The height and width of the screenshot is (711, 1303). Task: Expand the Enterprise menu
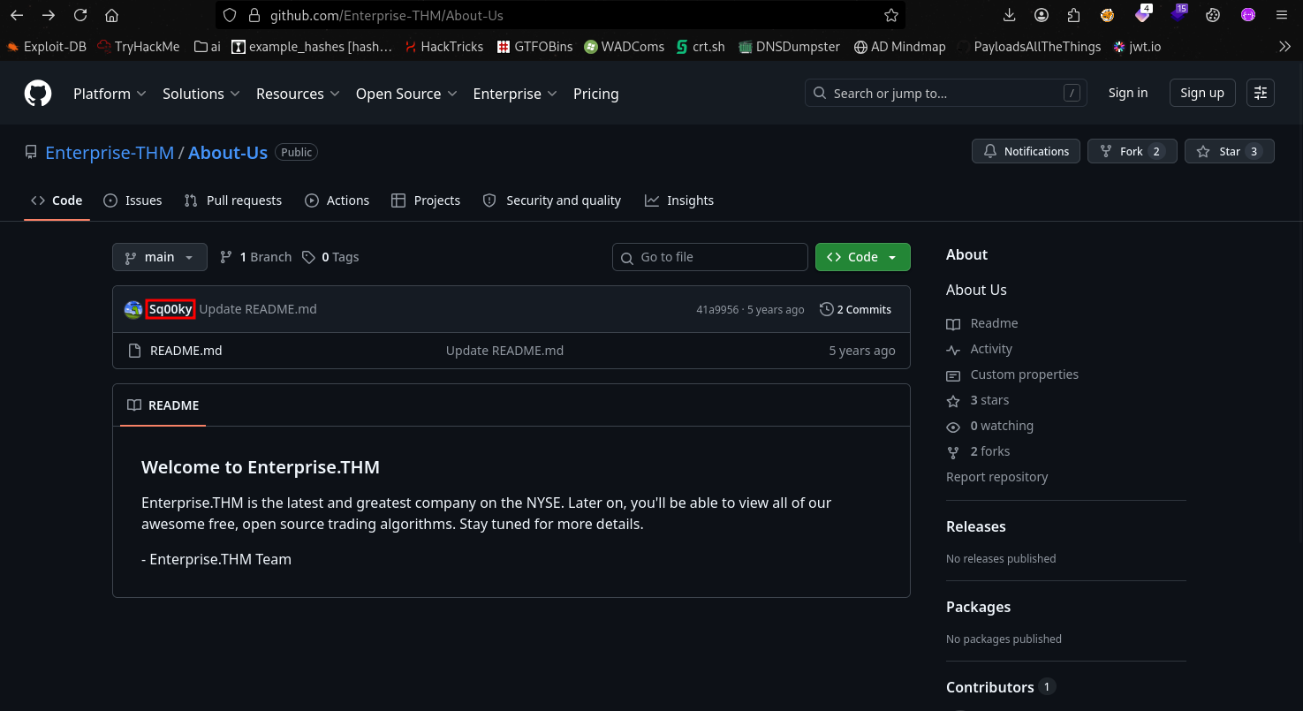coord(515,94)
